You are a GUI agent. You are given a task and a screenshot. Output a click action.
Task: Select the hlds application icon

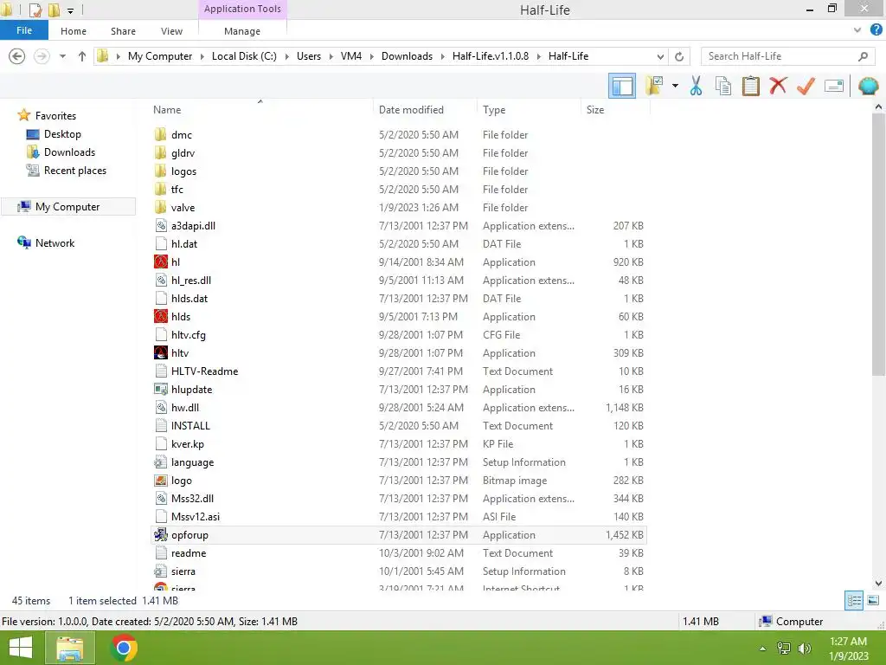coord(160,317)
